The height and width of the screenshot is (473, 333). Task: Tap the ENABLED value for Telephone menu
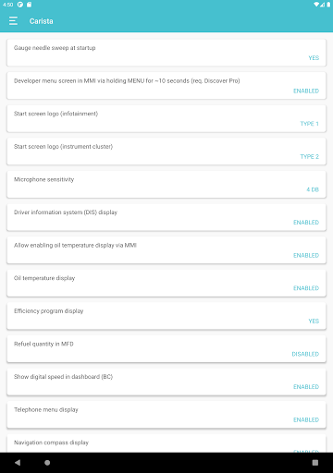point(306,419)
